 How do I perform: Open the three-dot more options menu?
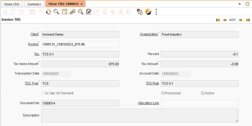(x=156, y=12)
